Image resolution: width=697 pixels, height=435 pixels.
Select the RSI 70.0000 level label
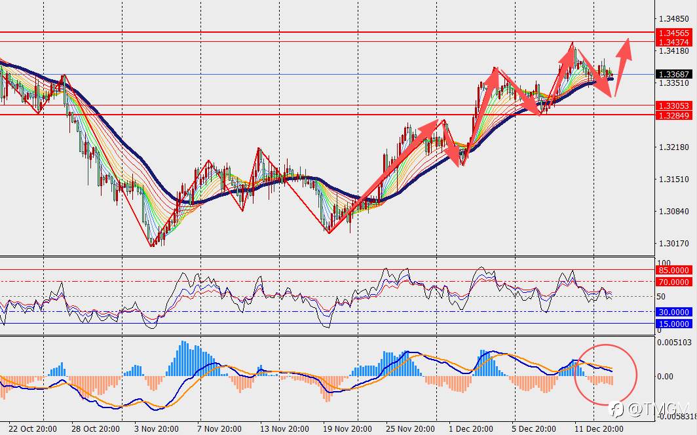pos(673,282)
